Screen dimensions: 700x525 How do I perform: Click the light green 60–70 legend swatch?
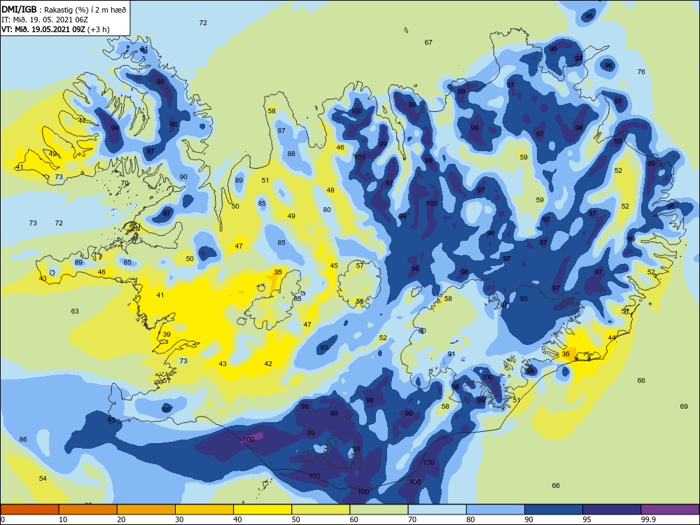pyautogui.click(x=379, y=510)
